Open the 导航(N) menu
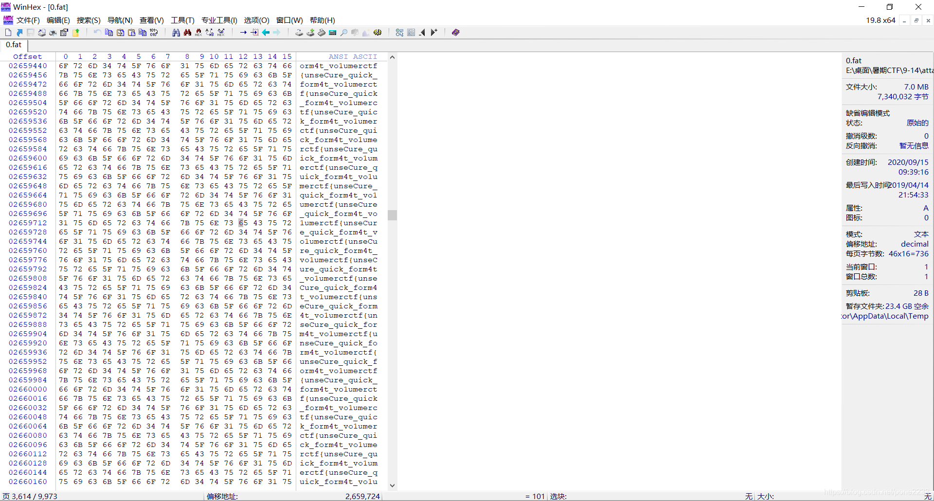Screen dimensions: 934x501 (x=120, y=20)
